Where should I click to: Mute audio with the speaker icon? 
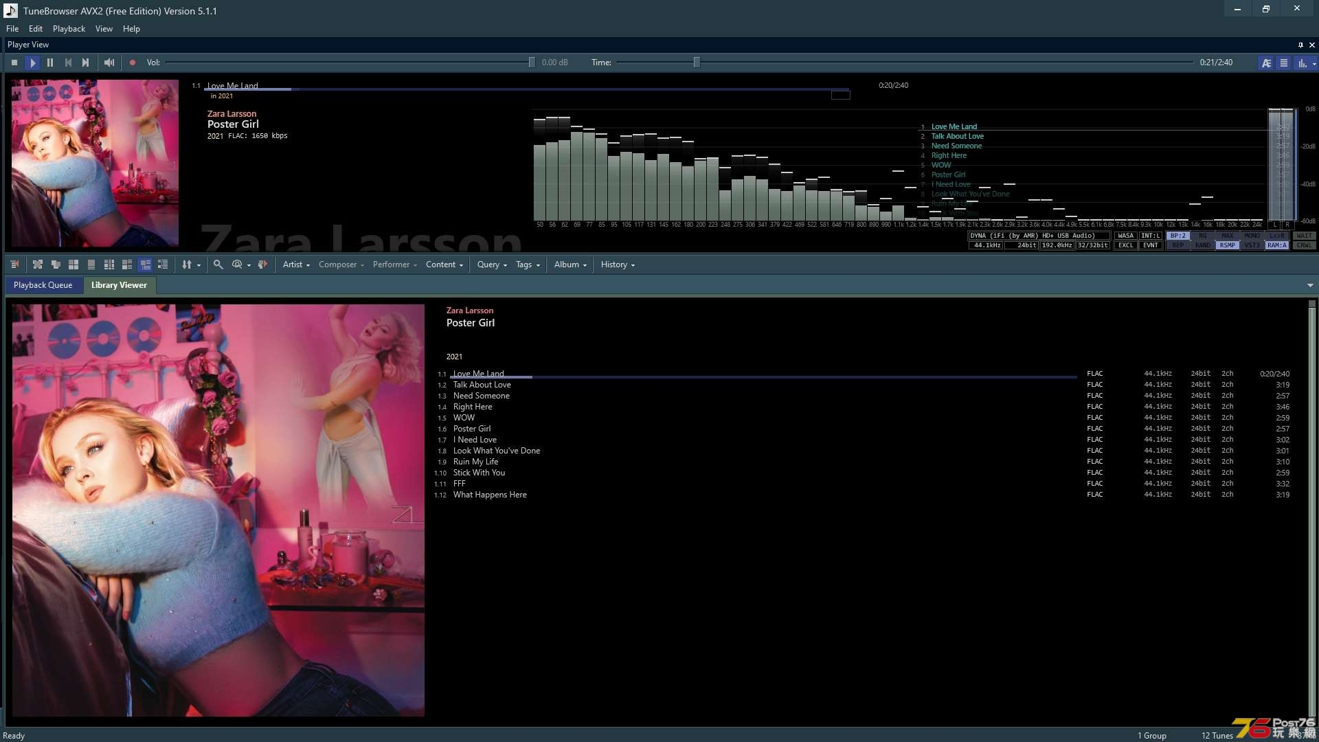[x=109, y=63]
